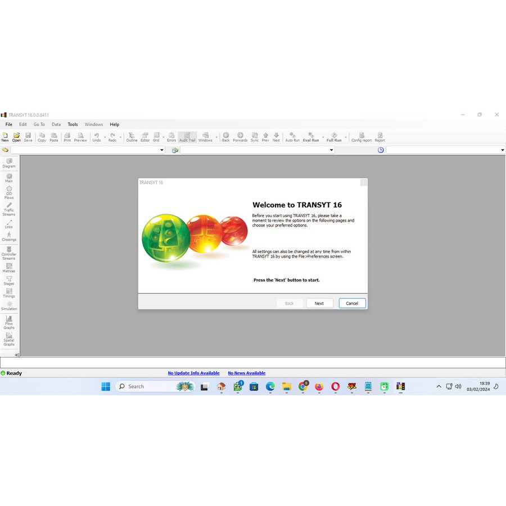Click the Report toolbar icon
The image size is (506, 506).
[380, 137]
